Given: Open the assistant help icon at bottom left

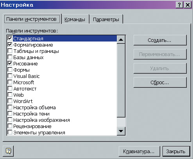Looking at the screenshot, I should [8, 151].
